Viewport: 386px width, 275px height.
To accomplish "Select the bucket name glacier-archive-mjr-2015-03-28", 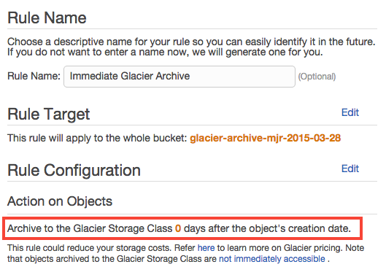I will point(265,138).
